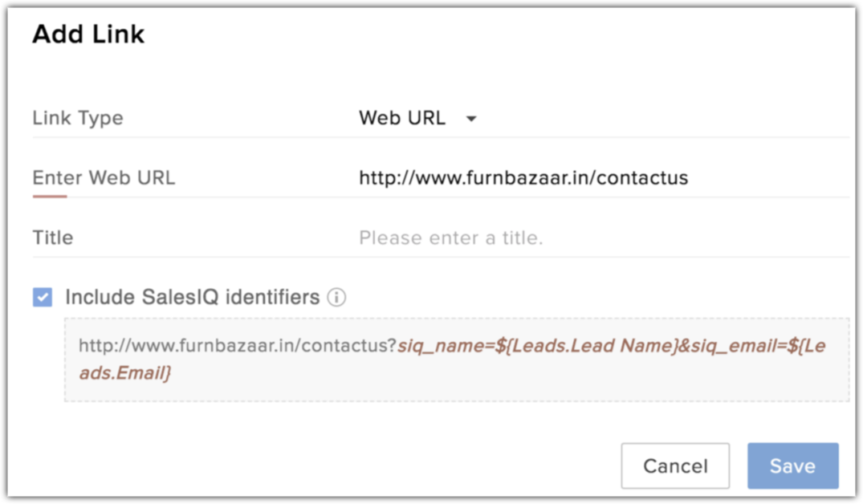Image resolution: width=863 pixels, height=504 pixels.
Task: Click the Link Type field label
Action: 78,118
